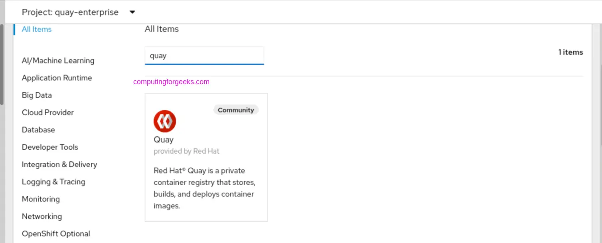Open the Monitoring category

point(41,199)
